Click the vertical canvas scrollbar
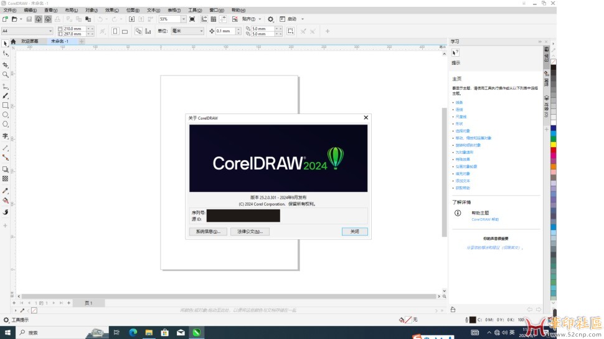Image resolution: width=604 pixels, height=339 pixels. (x=444, y=172)
